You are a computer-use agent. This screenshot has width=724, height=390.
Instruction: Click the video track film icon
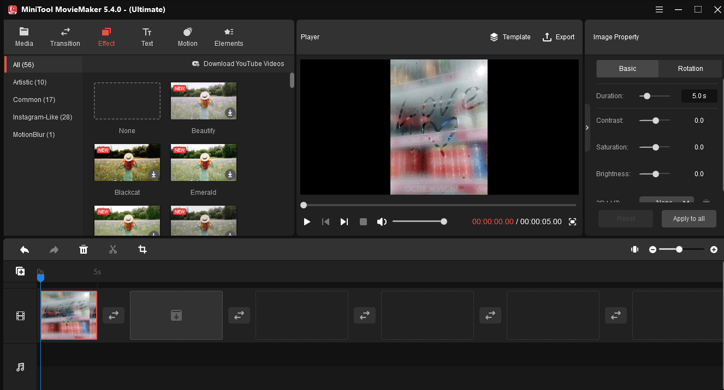[20, 315]
